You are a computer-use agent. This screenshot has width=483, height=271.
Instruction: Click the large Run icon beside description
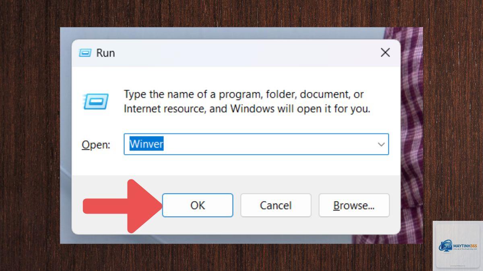(96, 101)
